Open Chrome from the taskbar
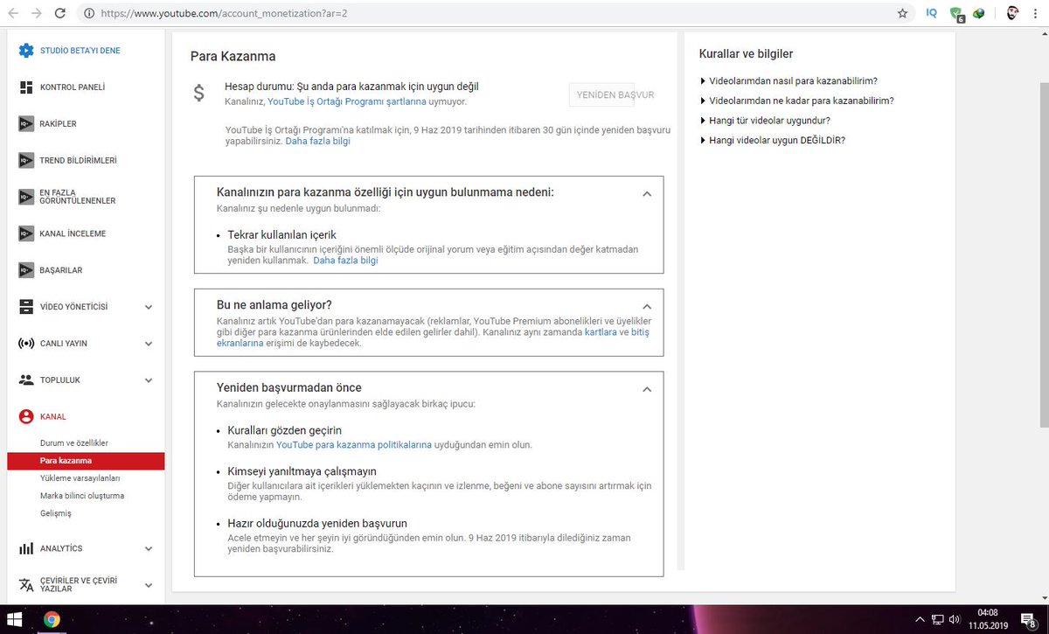Viewport: 1049px width, 634px height. [52, 620]
